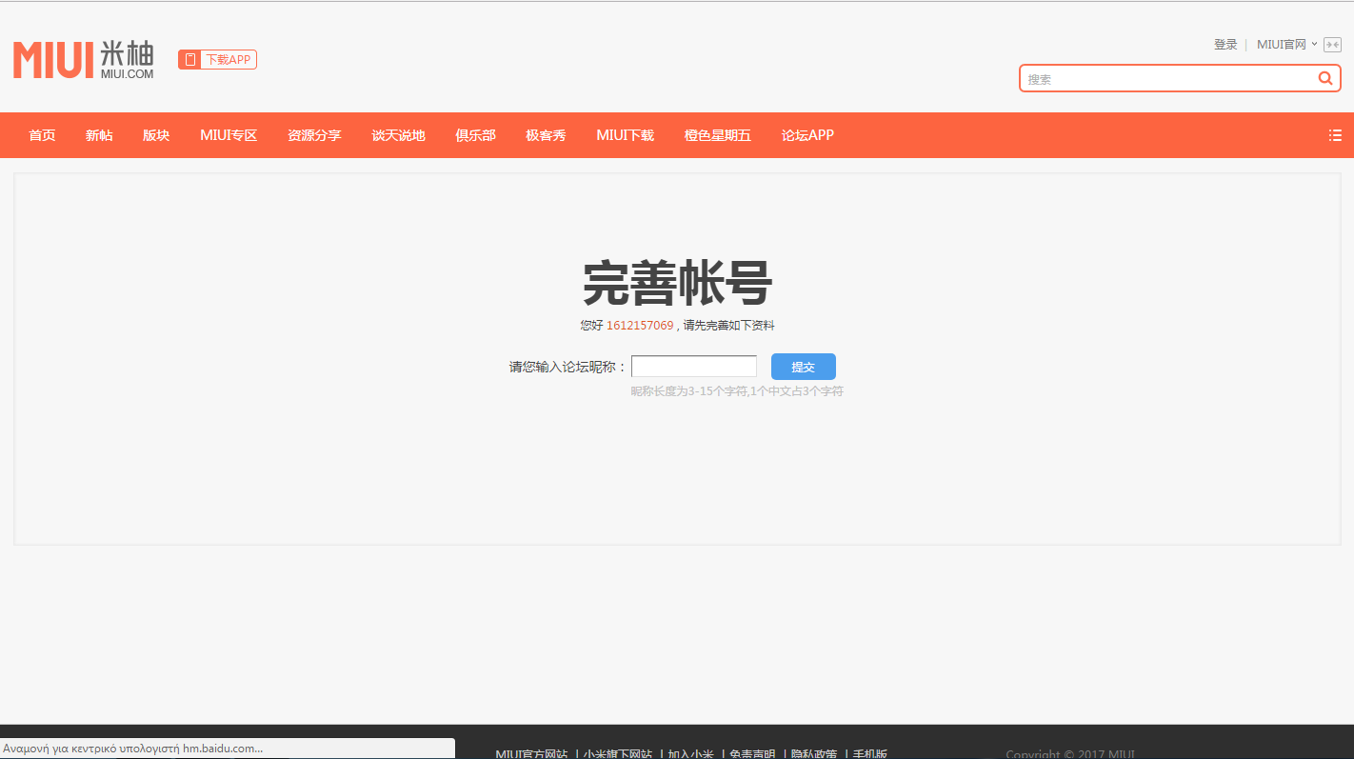1354x759 pixels.
Task: Go to the 新帖 nav item
Action: tap(99, 135)
